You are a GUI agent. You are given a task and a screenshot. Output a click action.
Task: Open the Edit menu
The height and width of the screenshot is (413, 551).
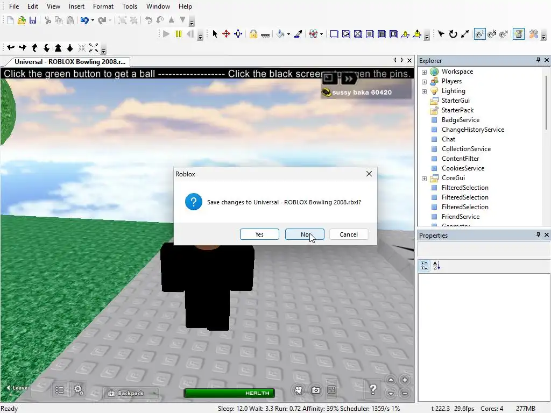(x=33, y=6)
